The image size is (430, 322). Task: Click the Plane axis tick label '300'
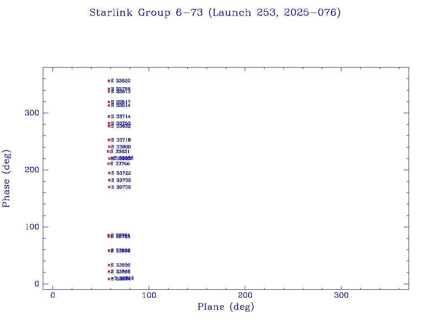tap(341, 295)
